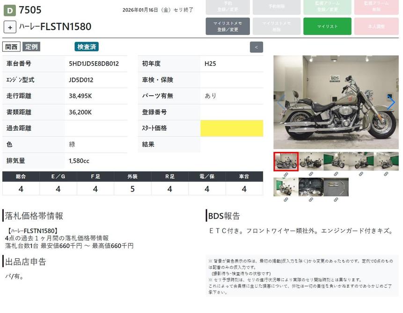The height and width of the screenshot is (313, 403).
Task: Click the yellow スタート価格 field
Action: pos(232,128)
